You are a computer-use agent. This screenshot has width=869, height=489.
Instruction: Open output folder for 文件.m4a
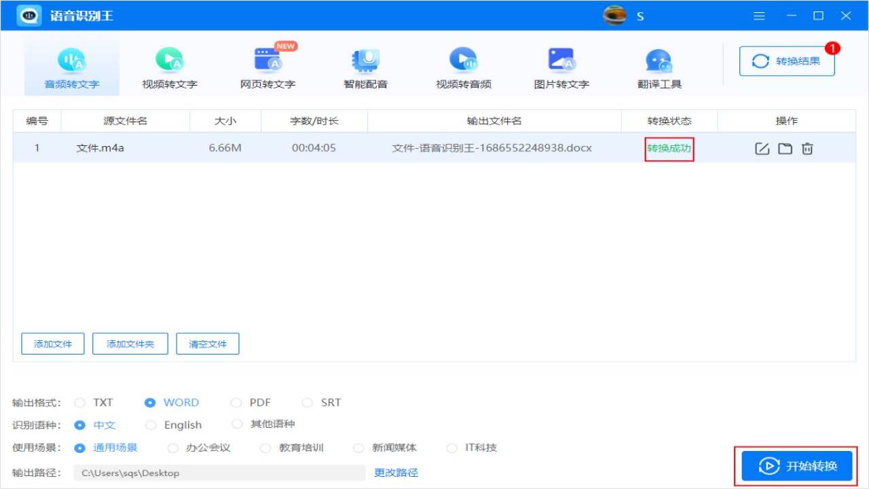pos(785,148)
